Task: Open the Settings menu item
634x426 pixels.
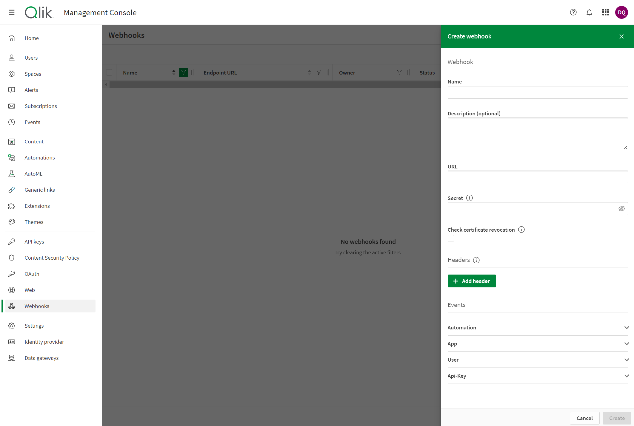Action: click(x=34, y=325)
